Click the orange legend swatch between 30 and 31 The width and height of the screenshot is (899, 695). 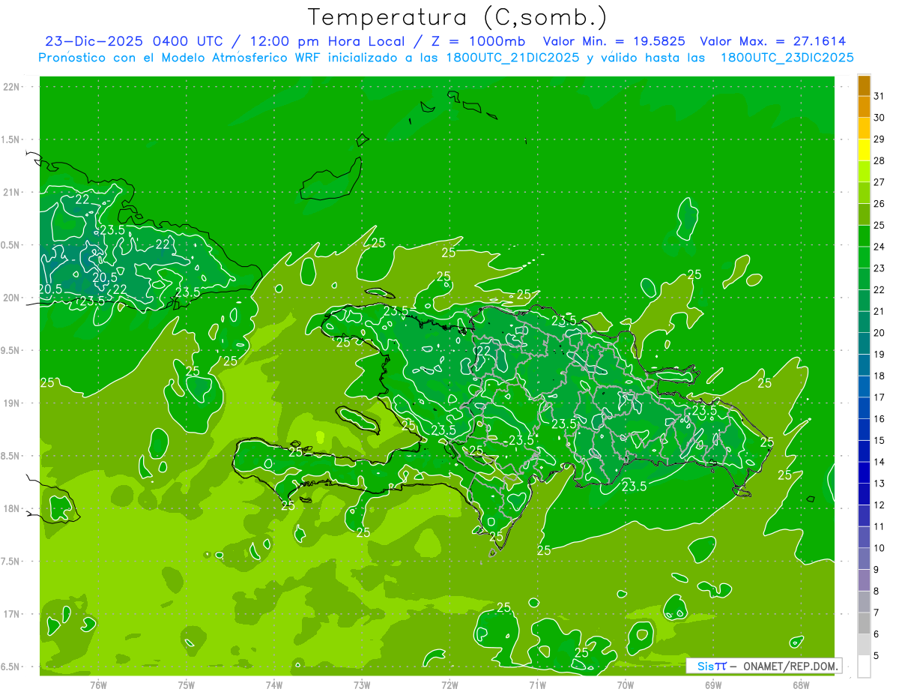pyautogui.click(x=864, y=106)
